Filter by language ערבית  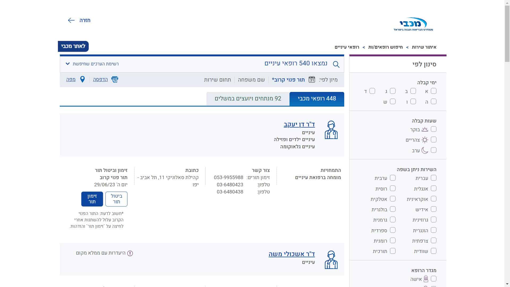click(x=393, y=178)
